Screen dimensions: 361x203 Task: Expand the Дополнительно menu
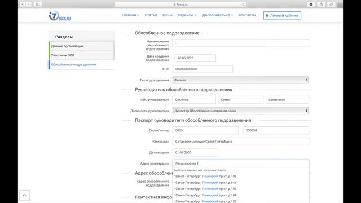point(218,15)
